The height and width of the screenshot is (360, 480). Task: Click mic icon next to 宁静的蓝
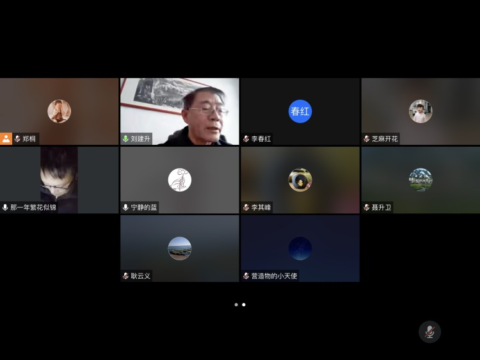coord(125,208)
